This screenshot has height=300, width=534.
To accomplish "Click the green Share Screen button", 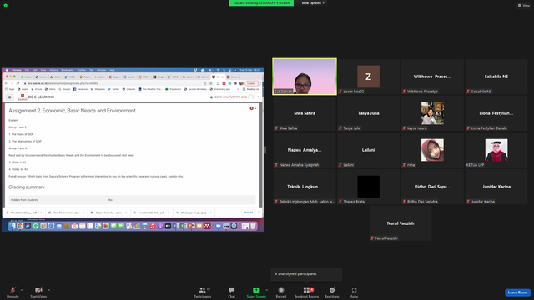I will coord(256,292).
